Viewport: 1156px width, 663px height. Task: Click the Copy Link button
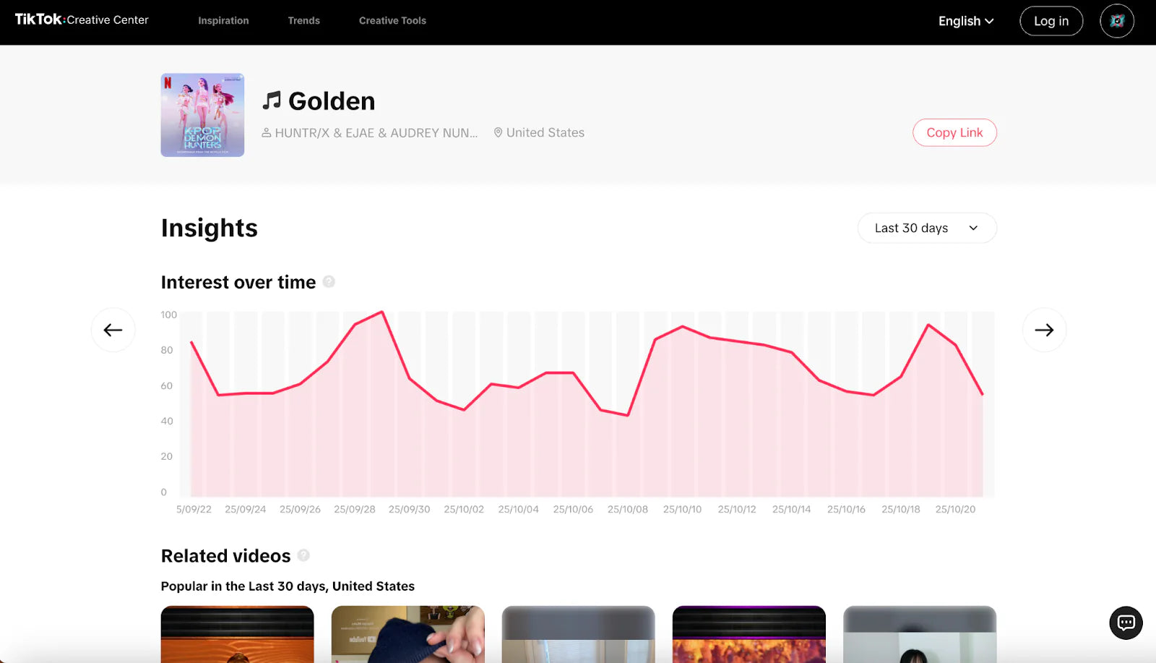tap(954, 132)
